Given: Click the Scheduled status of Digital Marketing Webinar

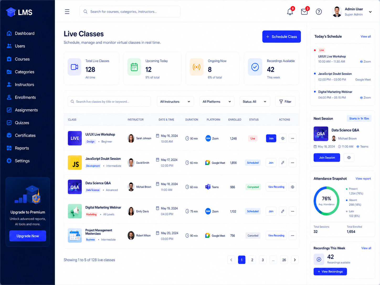Looking at the screenshot, I should [x=253, y=211].
